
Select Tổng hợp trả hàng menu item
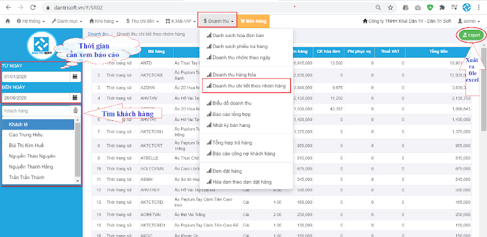click(229, 143)
